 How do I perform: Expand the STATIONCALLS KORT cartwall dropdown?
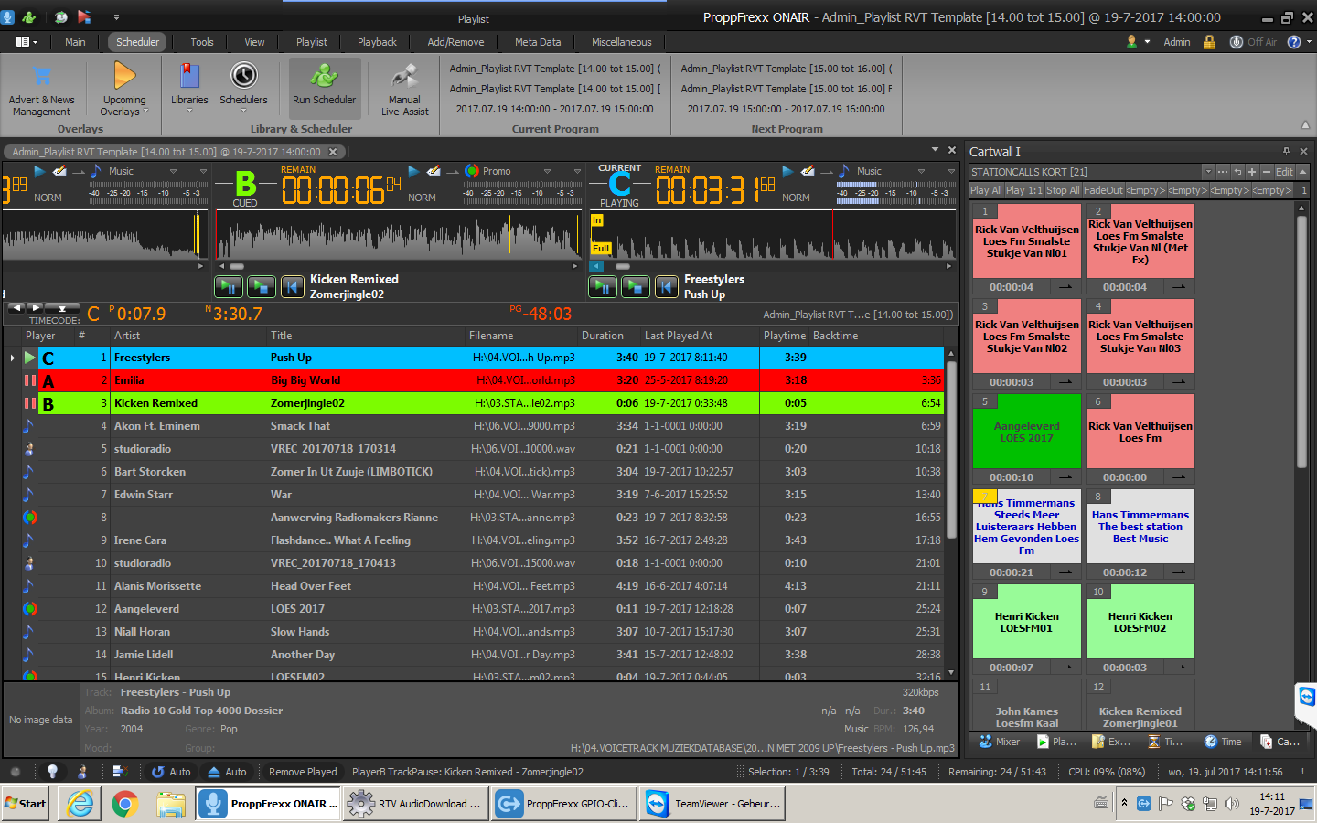click(1208, 172)
